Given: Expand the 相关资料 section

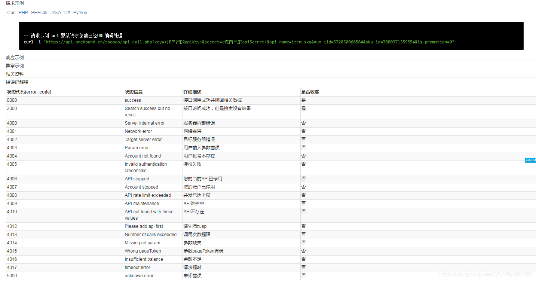Looking at the screenshot, I should (15, 74).
